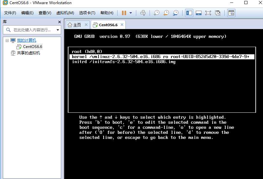Click the console view icon in toolbar
The width and height of the screenshot is (263, 179).
click(x=231, y=13)
